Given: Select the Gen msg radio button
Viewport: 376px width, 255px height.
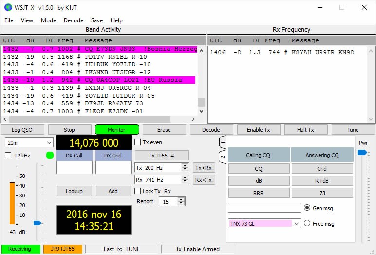Looking at the screenshot, I should tap(307, 208).
